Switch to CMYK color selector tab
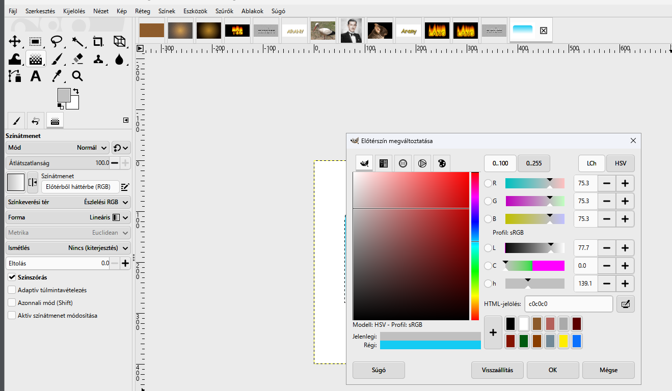This screenshot has width=672, height=391. pyautogui.click(x=384, y=163)
